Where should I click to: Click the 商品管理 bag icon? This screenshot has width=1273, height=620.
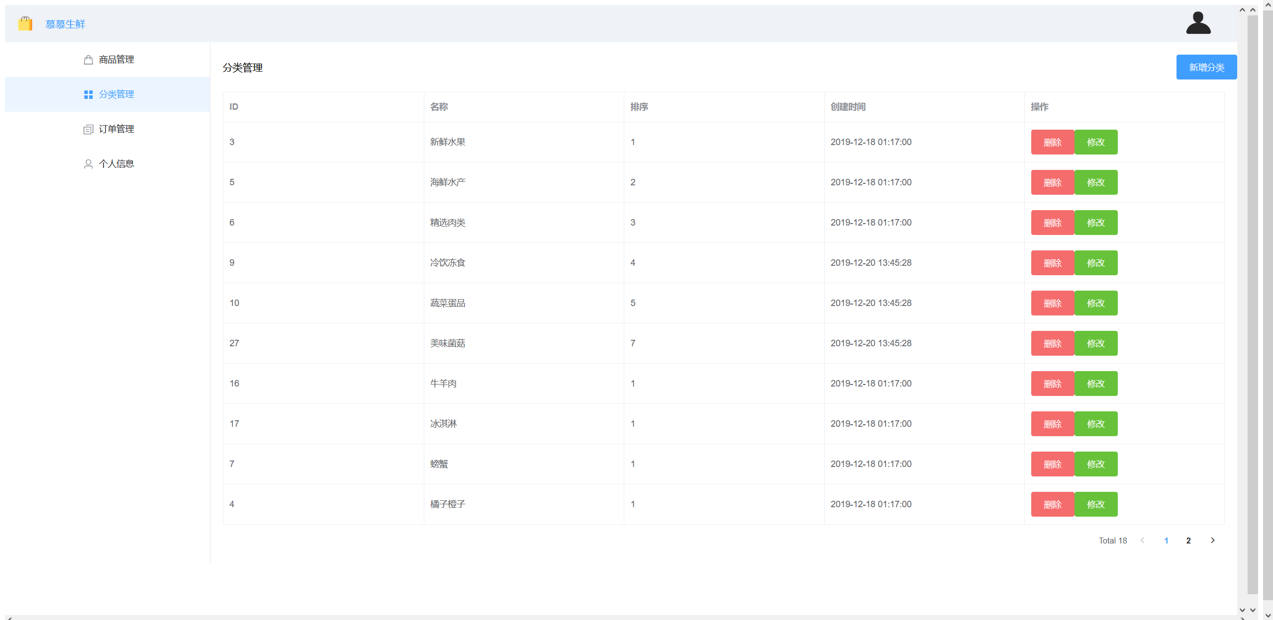(89, 60)
